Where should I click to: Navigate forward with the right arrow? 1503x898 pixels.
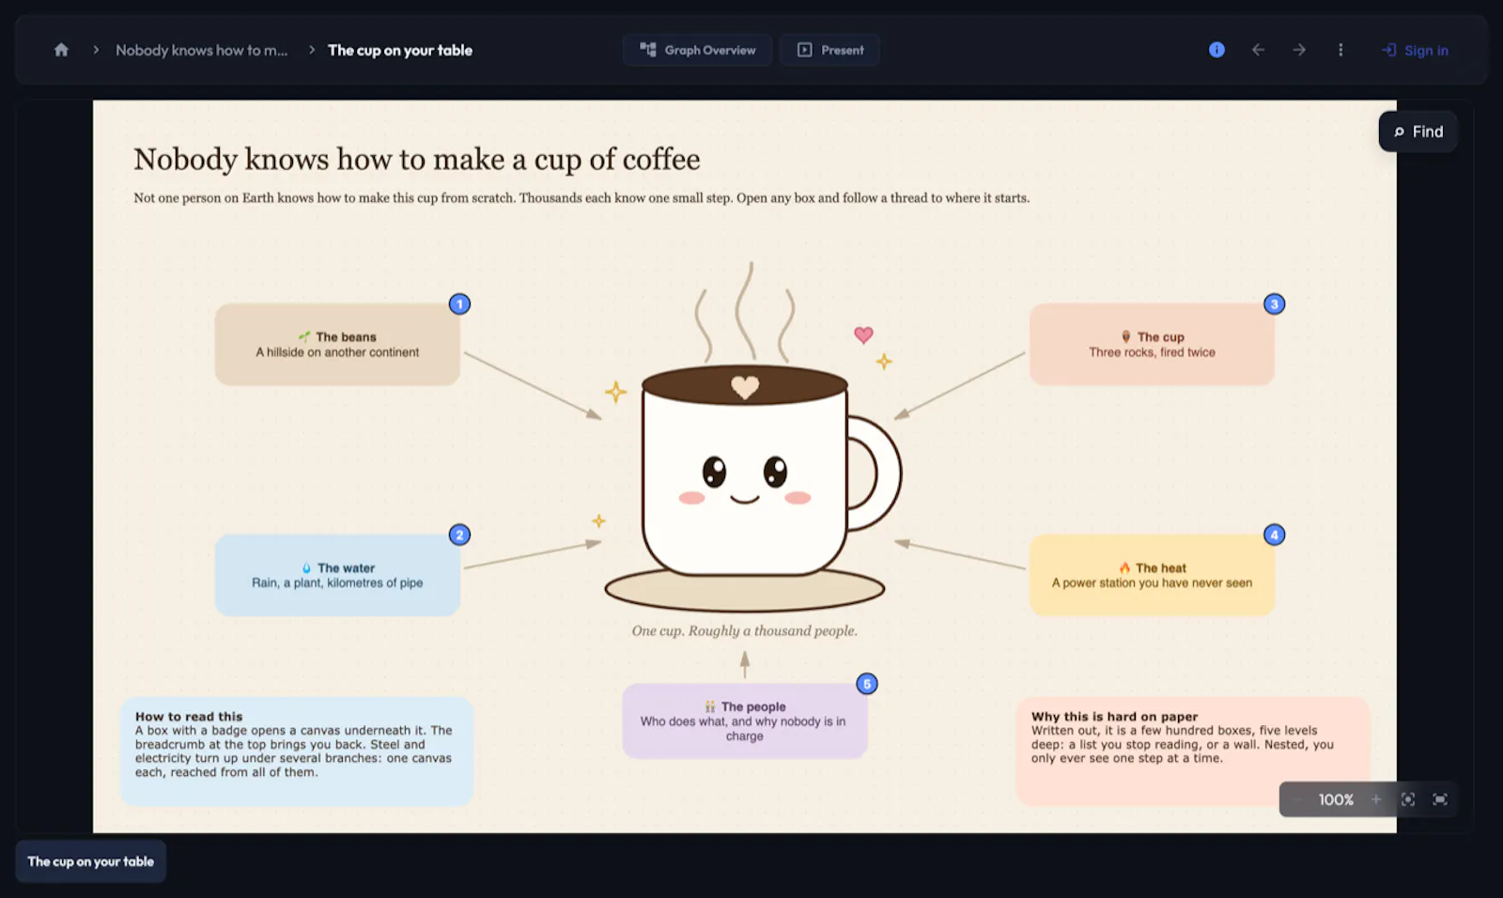pyautogui.click(x=1299, y=50)
